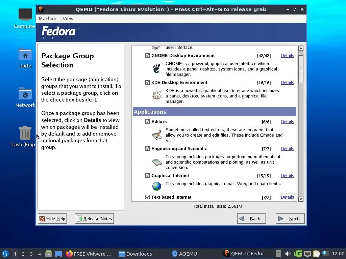Viewport: 346px width, 259px height.
Task: Uncheck Engineering and Scientific checkbox
Action: click(147, 149)
